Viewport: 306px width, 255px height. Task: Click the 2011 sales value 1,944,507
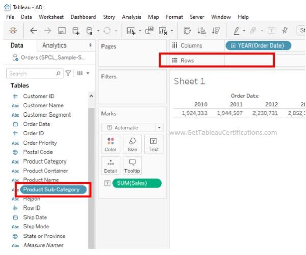click(229, 113)
